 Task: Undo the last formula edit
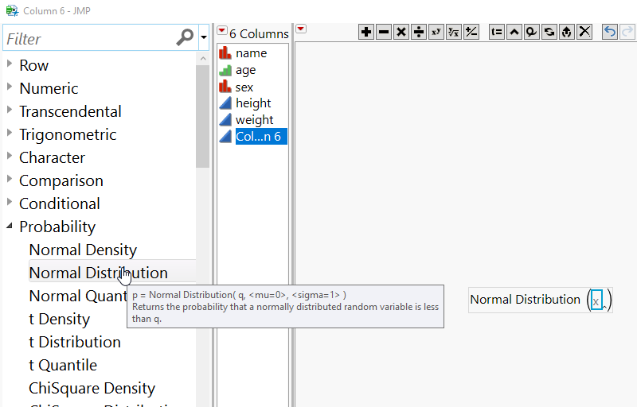609,32
